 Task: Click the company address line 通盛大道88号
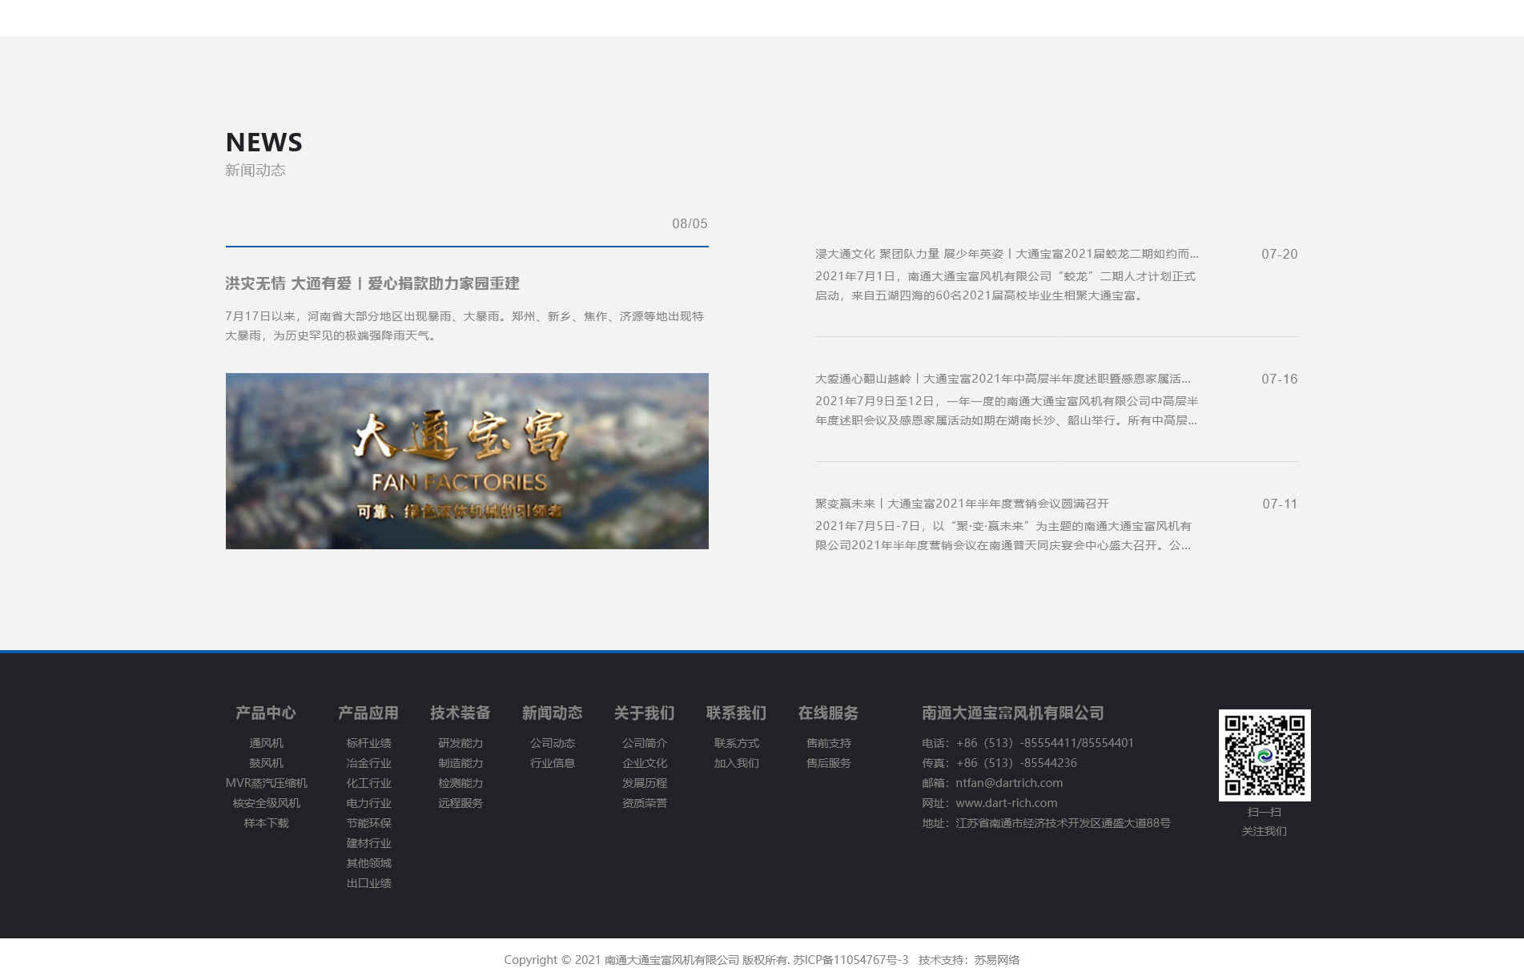(1046, 823)
